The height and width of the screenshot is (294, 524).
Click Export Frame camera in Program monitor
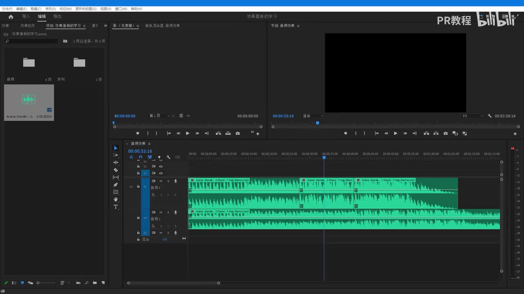(x=445, y=134)
